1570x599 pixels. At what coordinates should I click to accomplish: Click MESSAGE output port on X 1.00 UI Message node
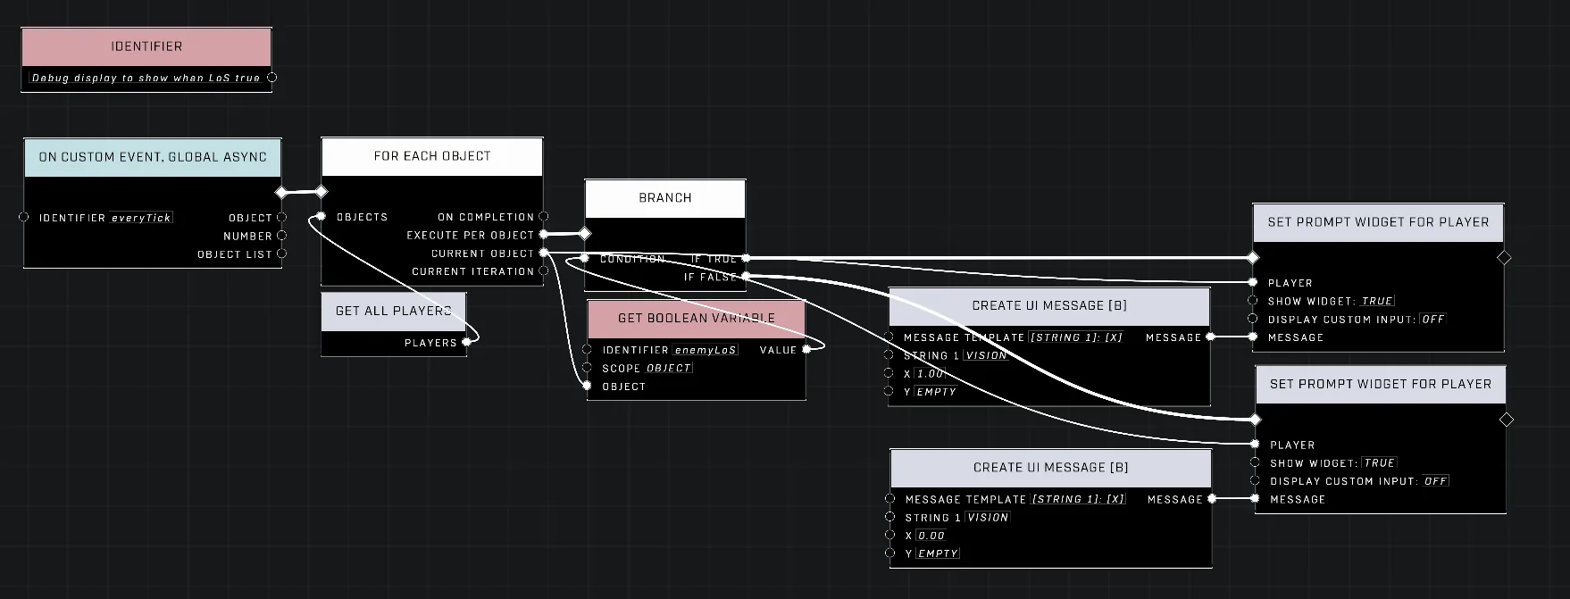[x=1210, y=337]
